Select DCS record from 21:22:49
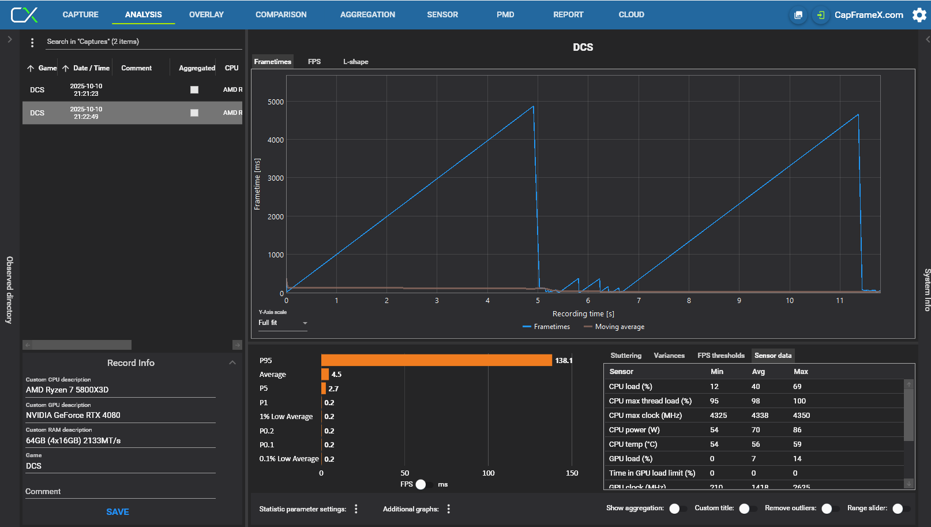 coord(132,113)
